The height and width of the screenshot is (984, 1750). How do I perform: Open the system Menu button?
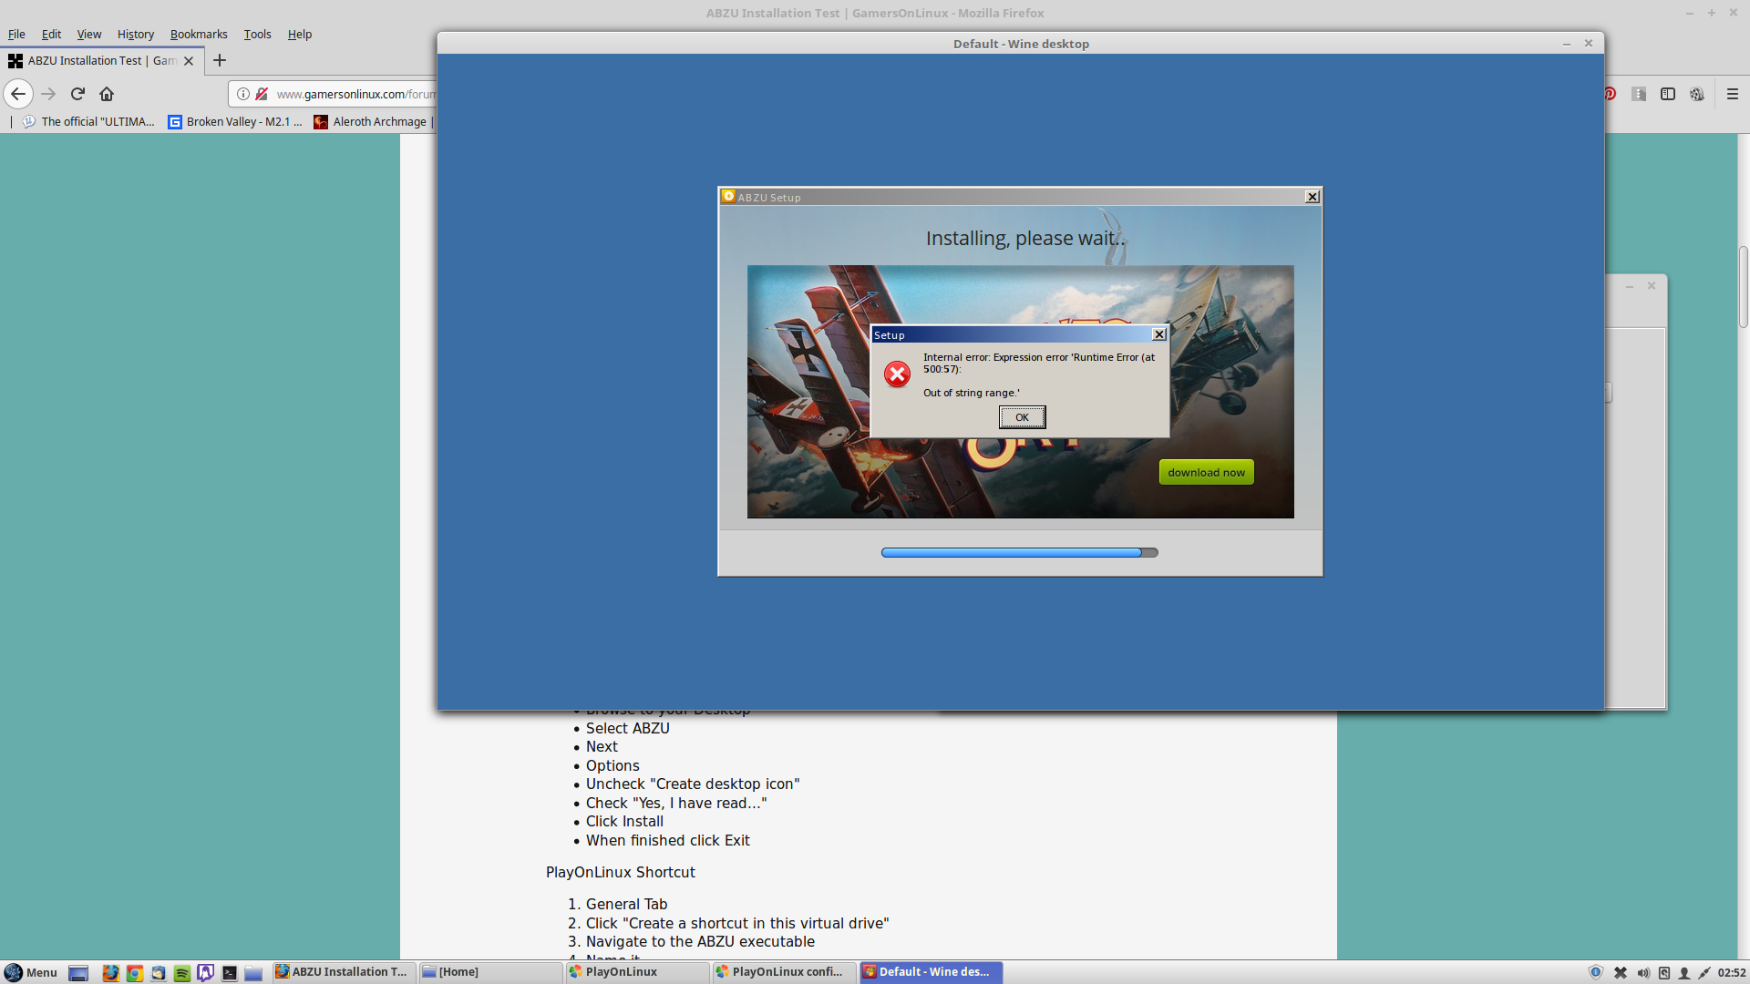(x=31, y=972)
